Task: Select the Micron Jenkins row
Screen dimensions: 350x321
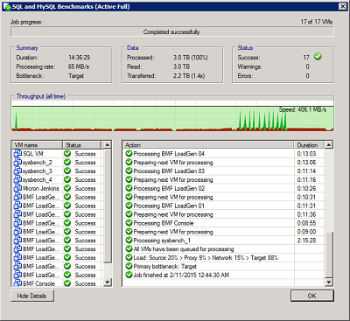Action: coord(58,188)
